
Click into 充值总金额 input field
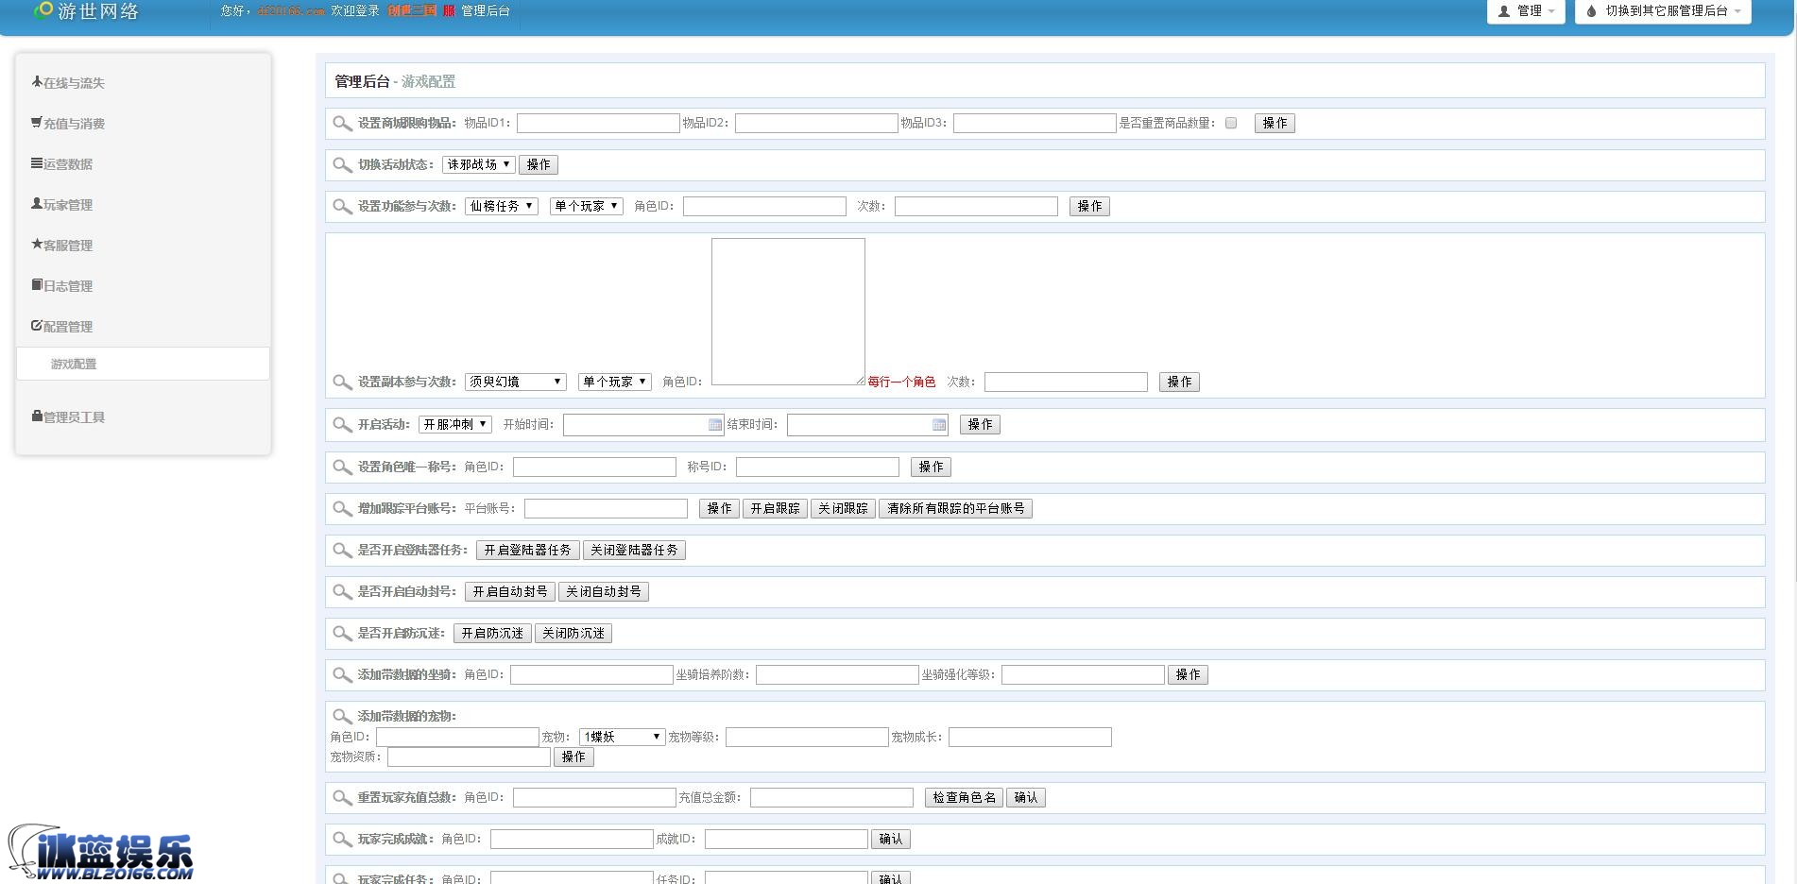[x=831, y=797]
